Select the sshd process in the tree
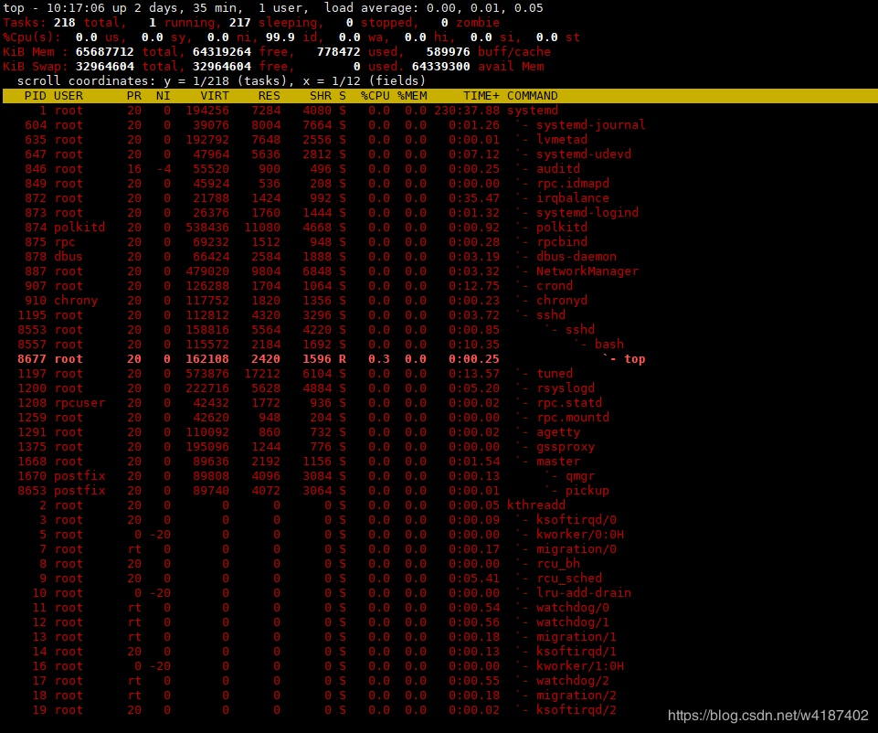Image resolution: width=878 pixels, height=733 pixels. (550, 315)
